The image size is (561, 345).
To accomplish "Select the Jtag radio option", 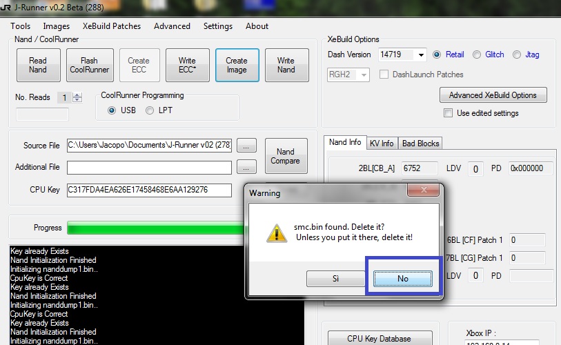I will pos(517,55).
